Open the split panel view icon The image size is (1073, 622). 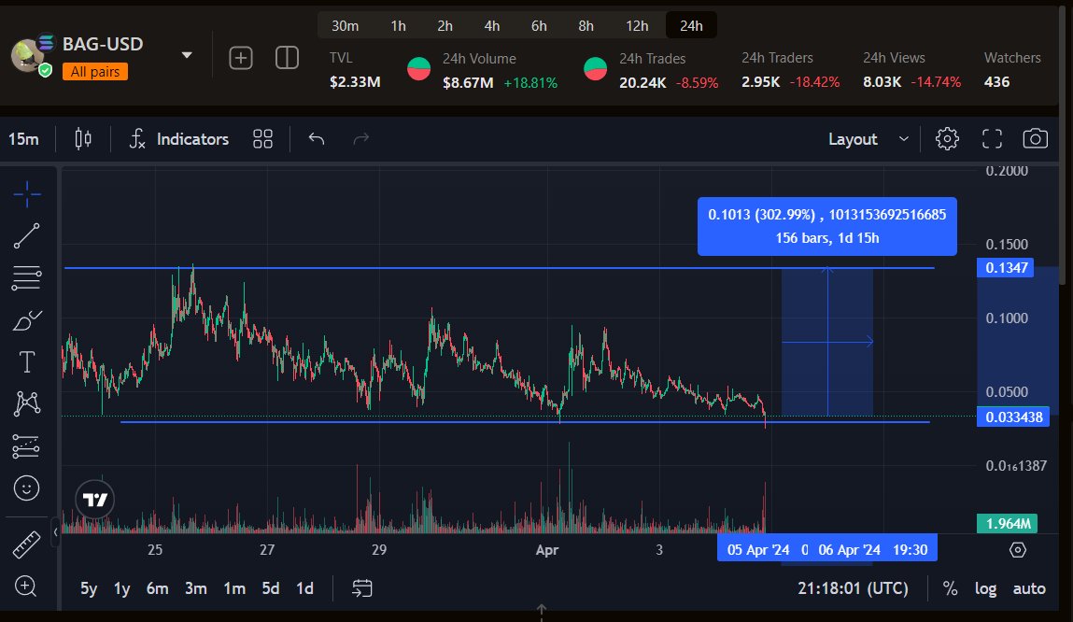pos(287,58)
